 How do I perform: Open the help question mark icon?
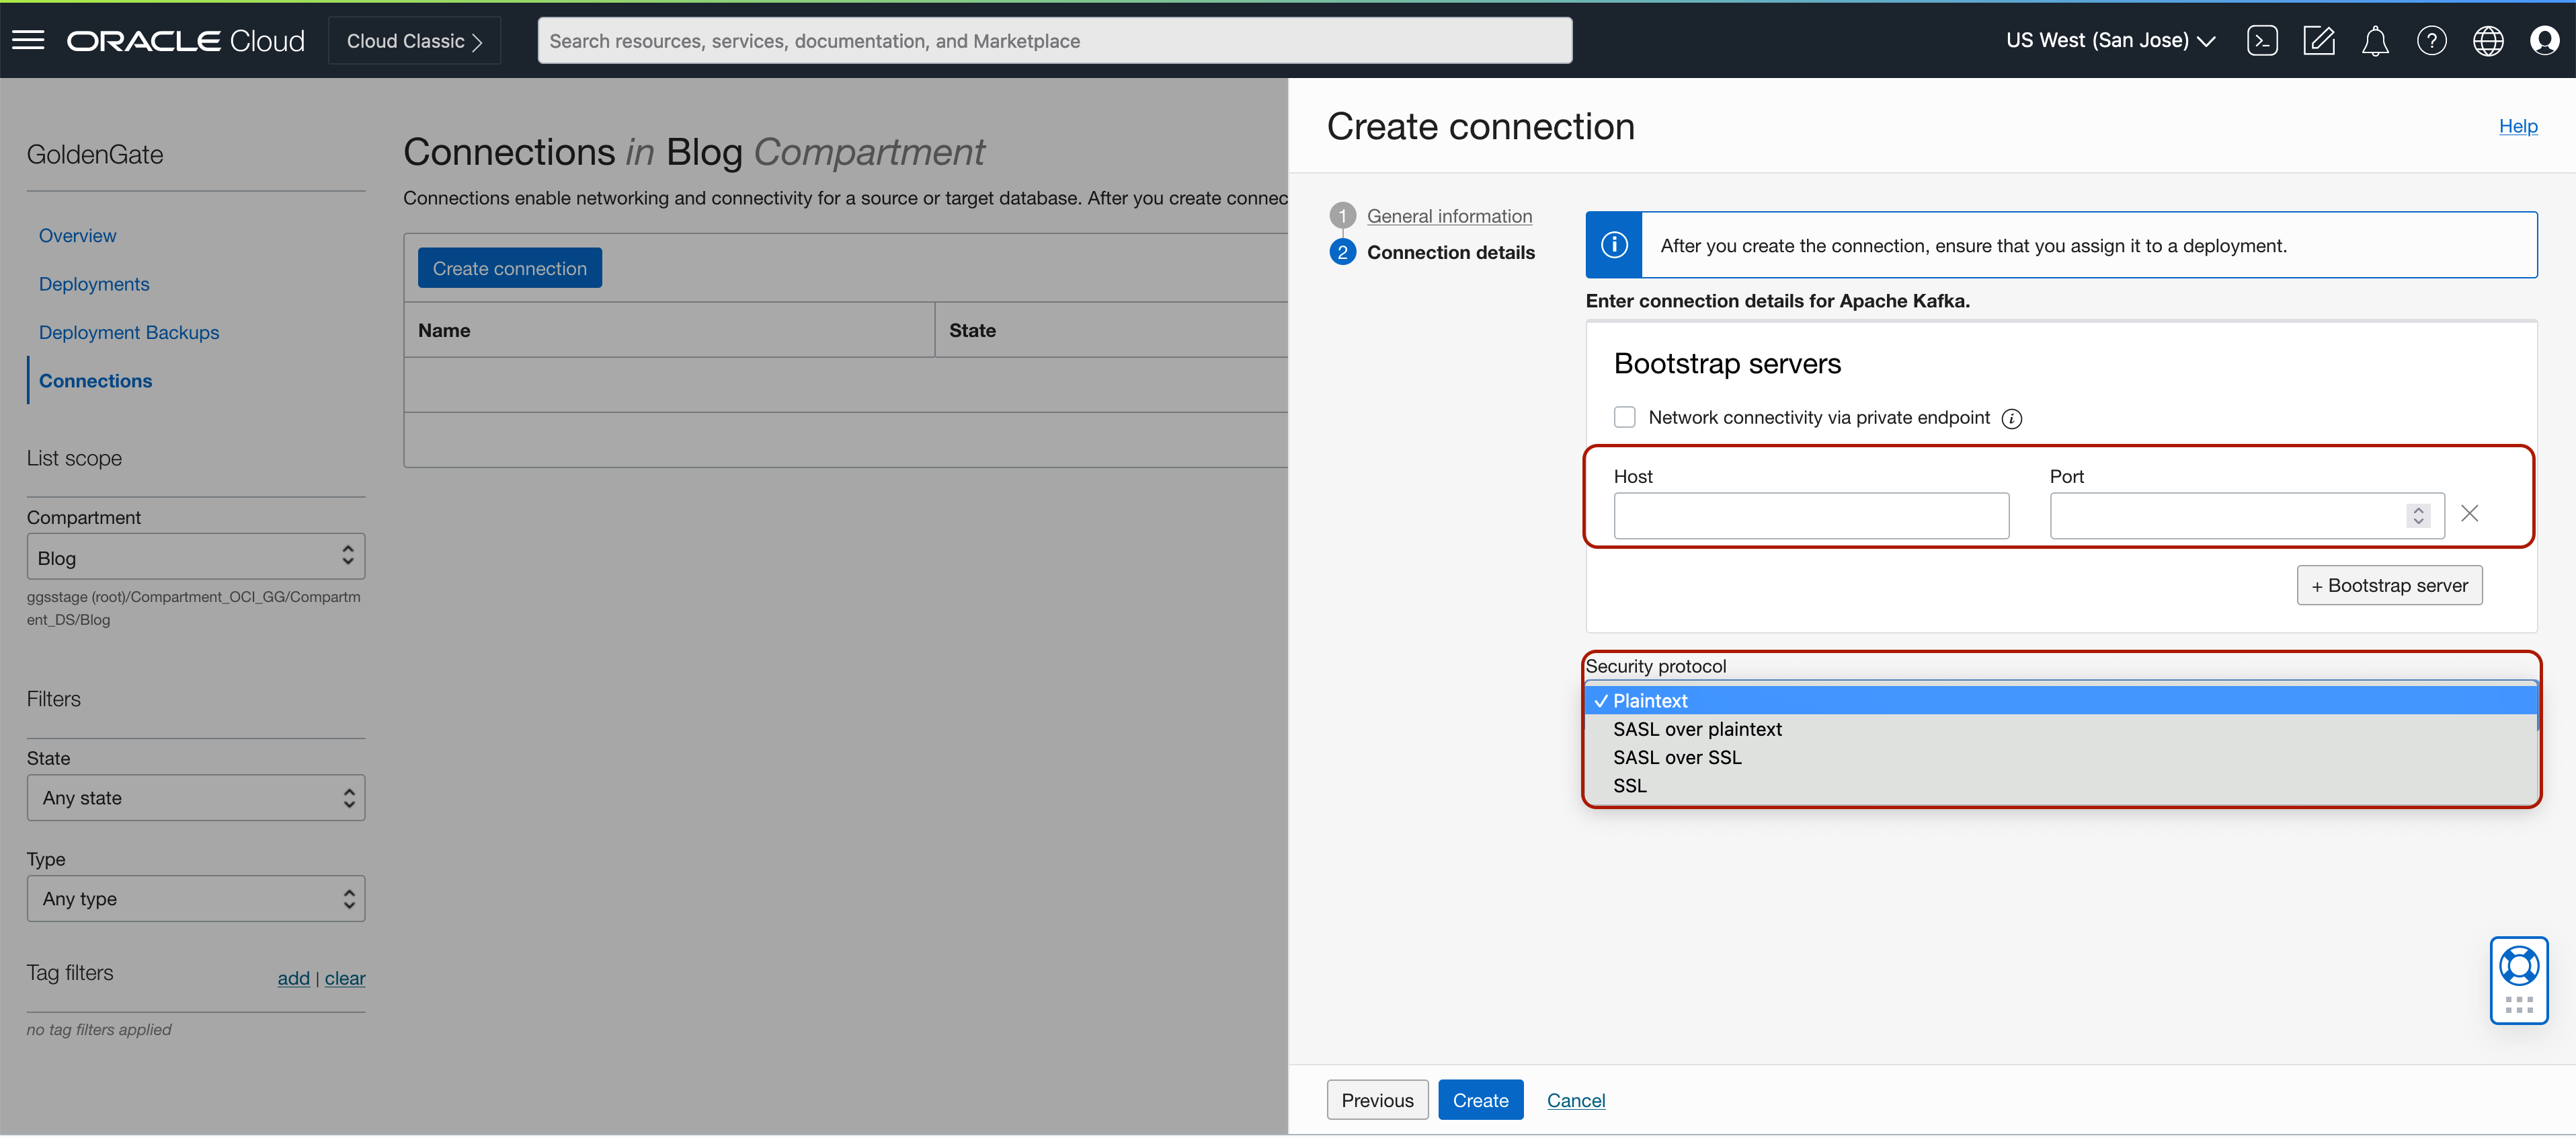[2431, 40]
